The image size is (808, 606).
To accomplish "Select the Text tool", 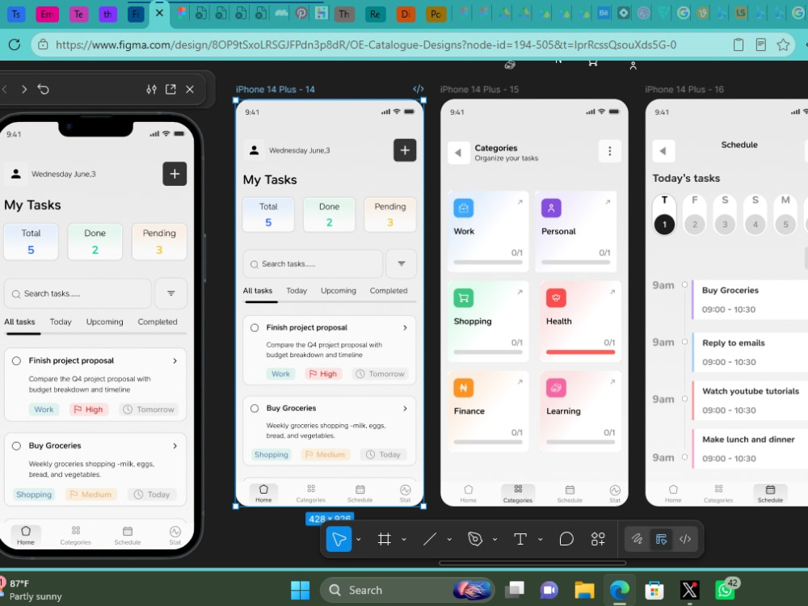I will (x=520, y=539).
